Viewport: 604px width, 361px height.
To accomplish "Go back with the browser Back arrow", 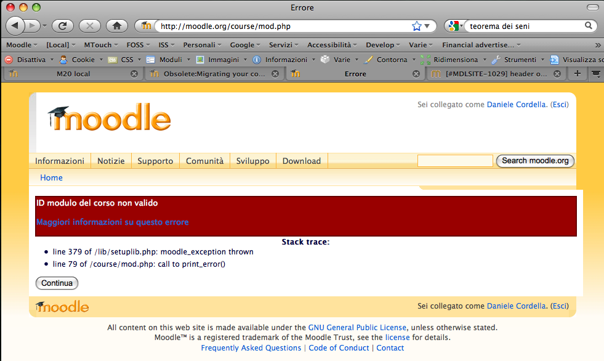I will click(15, 26).
